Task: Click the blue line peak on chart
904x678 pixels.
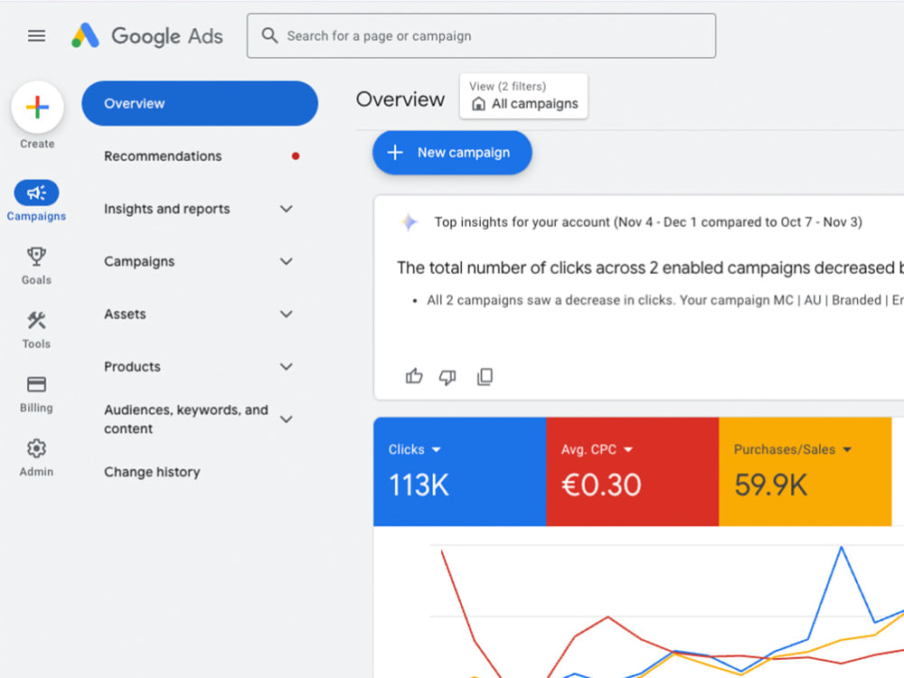Action: [841, 548]
